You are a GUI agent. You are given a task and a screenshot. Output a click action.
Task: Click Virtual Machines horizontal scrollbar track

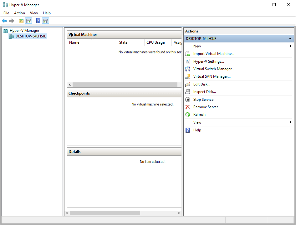coord(125,85)
